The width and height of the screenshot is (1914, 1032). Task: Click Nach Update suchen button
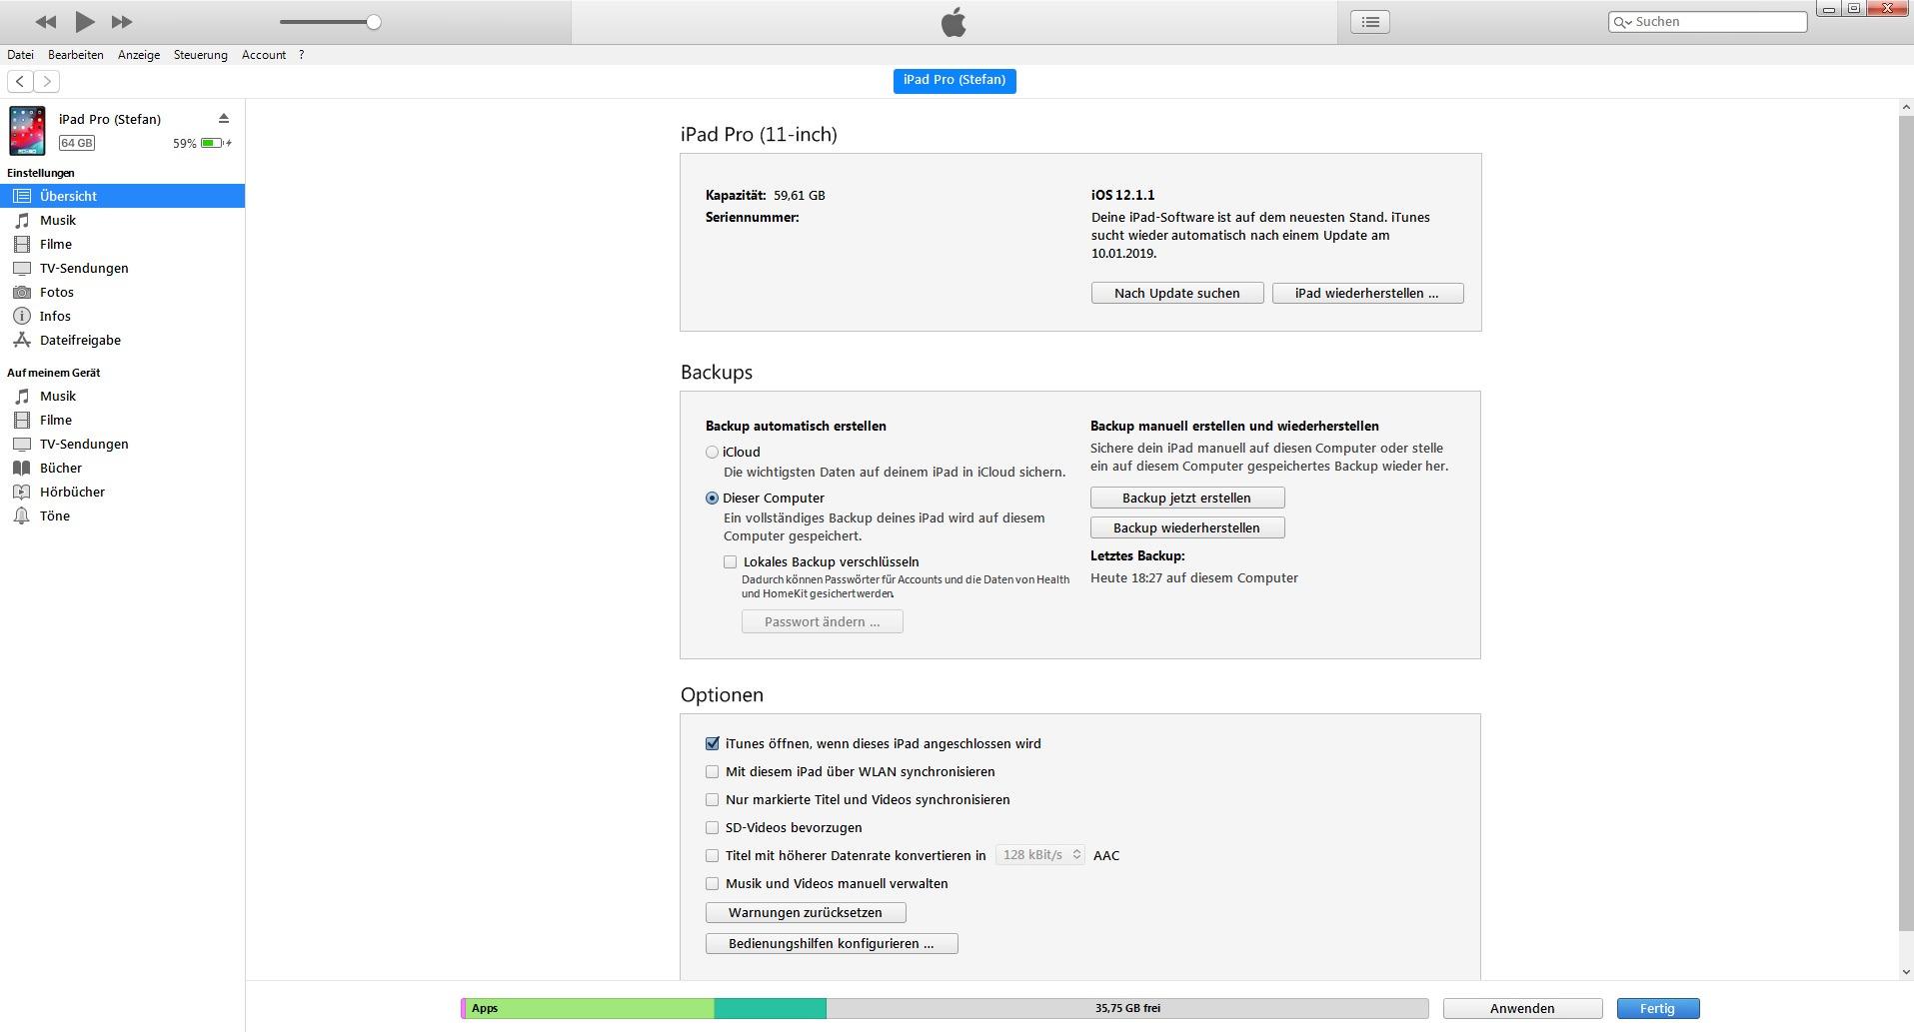click(x=1177, y=293)
